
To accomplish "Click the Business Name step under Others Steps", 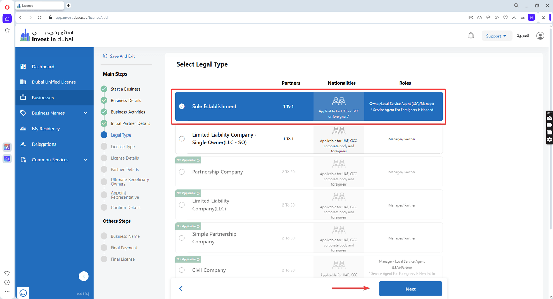I will pos(125,236).
